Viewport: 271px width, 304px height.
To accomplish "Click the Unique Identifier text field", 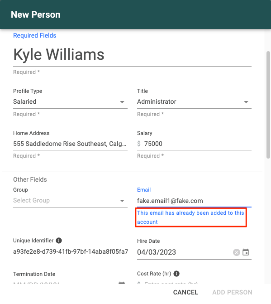I will (x=70, y=251).
